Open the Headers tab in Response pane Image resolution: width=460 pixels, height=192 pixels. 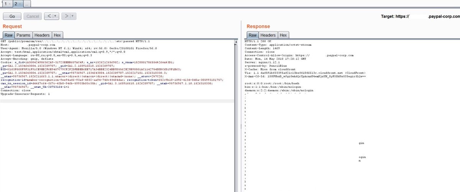click(x=268, y=35)
